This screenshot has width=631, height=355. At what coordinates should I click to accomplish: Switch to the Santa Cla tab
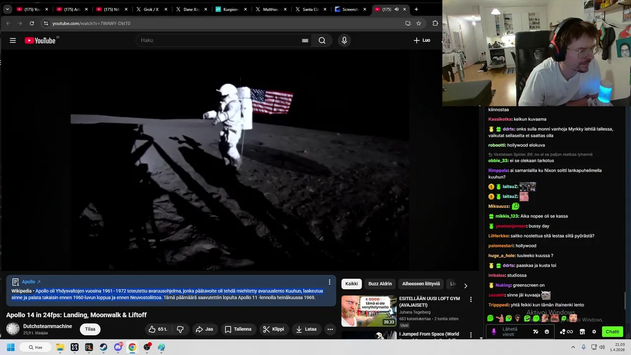click(x=310, y=9)
